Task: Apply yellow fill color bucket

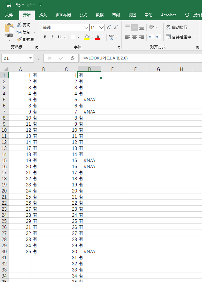Action: 87,37
